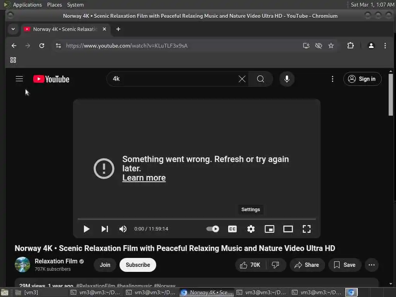This screenshot has height=297, width=396.
Task: Open player settings gear icon
Action: click(251, 229)
